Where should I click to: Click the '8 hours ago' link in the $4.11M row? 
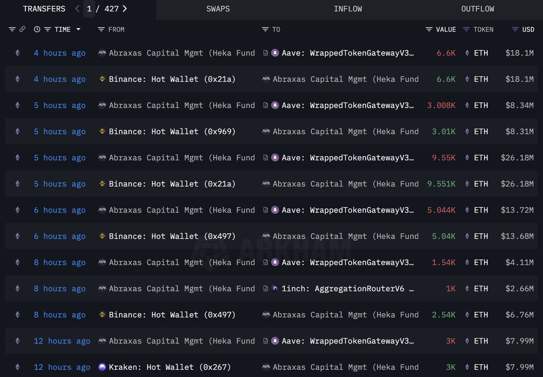[x=60, y=262]
